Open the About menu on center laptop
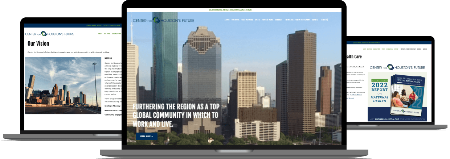 227,20
